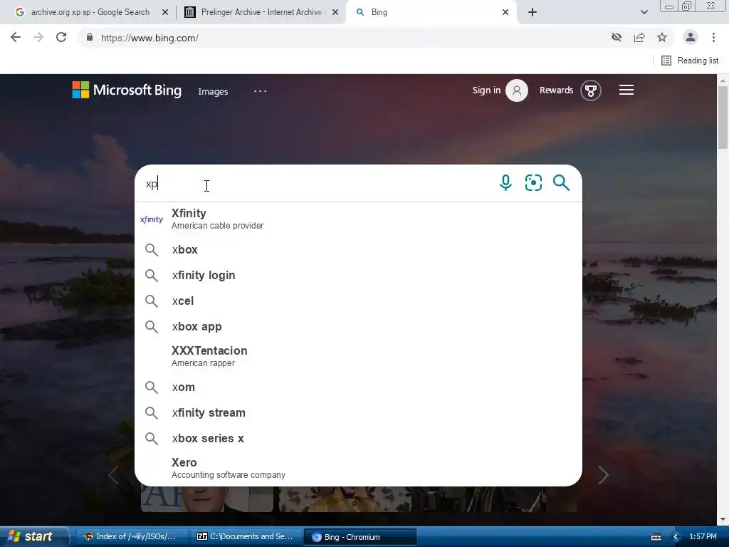This screenshot has height=547, width=729.
Task: Open the Chromium three-dot menu
Action: click(713, 37)
